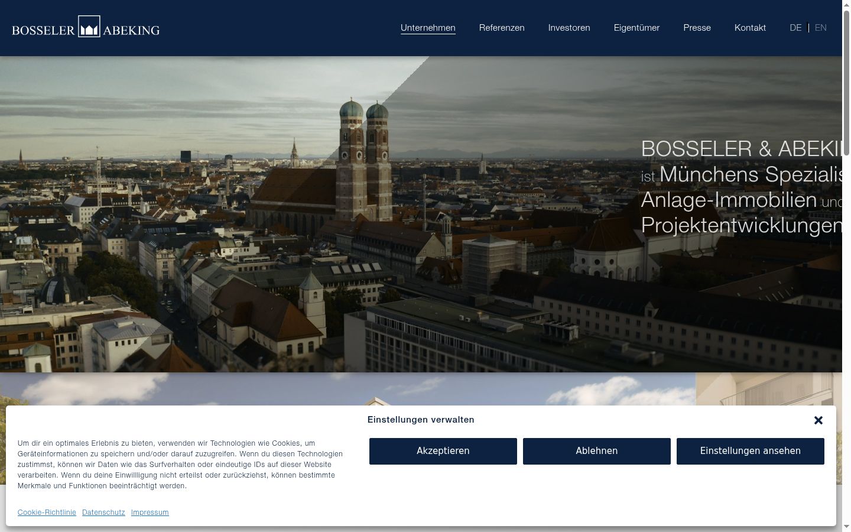Open the Datenschutz link
The image size is (851, 532).
(x=103, y=512)
